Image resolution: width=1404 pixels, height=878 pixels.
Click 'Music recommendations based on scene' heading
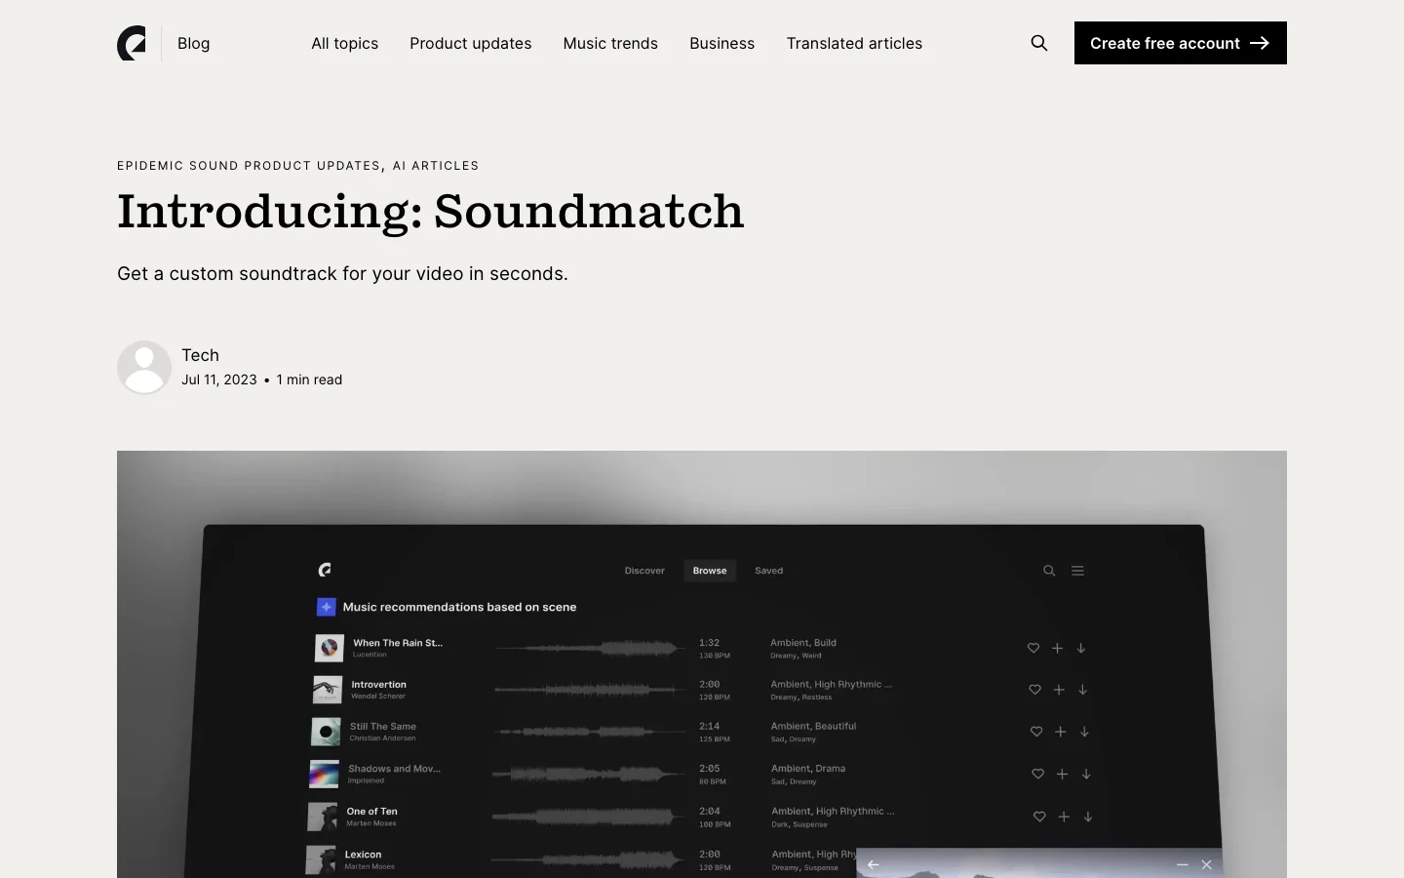[459, 607]
